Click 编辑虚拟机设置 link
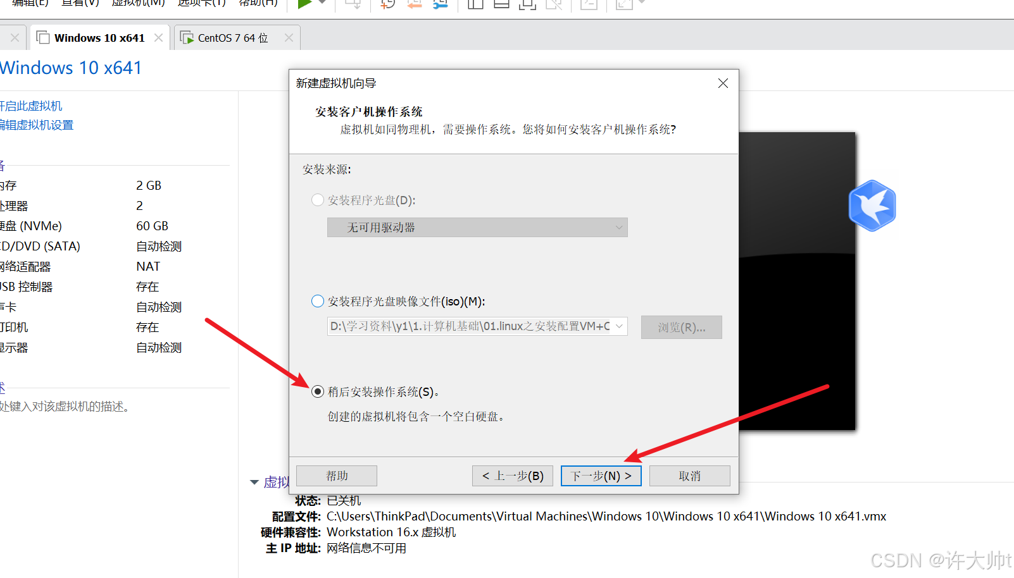 pyautogui.click(x=37, y=125)
